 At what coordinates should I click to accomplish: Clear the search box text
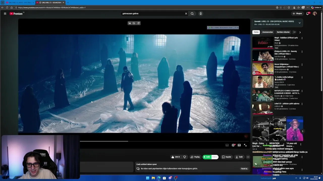pyautogui.click(x=186, y=14)
